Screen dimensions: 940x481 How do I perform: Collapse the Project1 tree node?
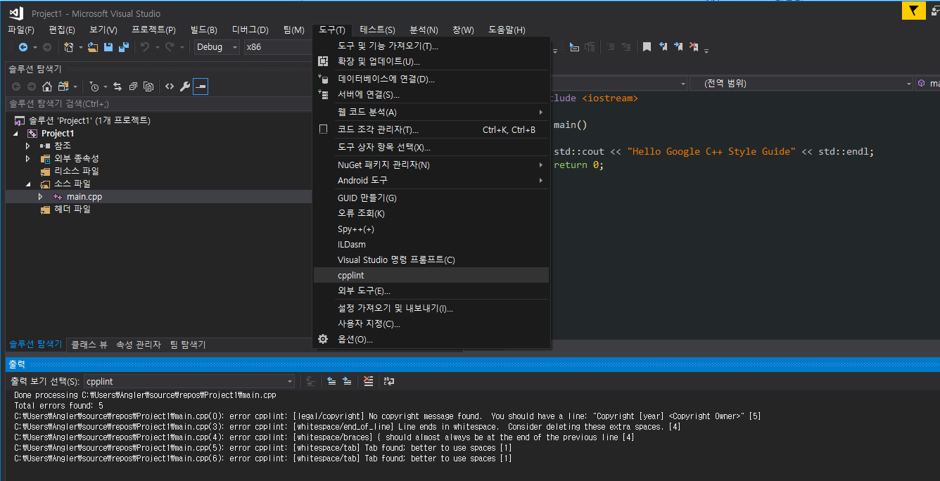(x=16, y=133)
